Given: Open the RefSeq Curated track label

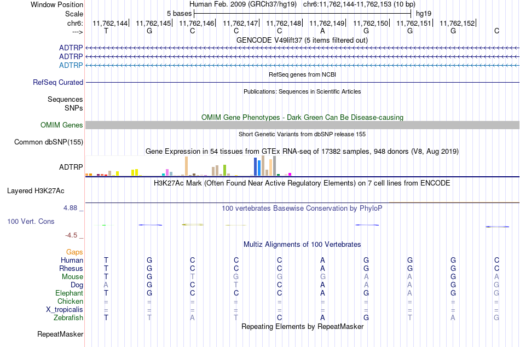Looking at the screenshot, I should (x=58, y=82).
